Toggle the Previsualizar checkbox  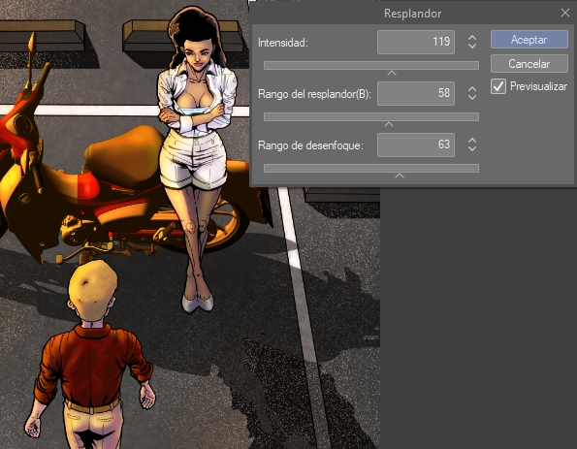click(498, 87)
